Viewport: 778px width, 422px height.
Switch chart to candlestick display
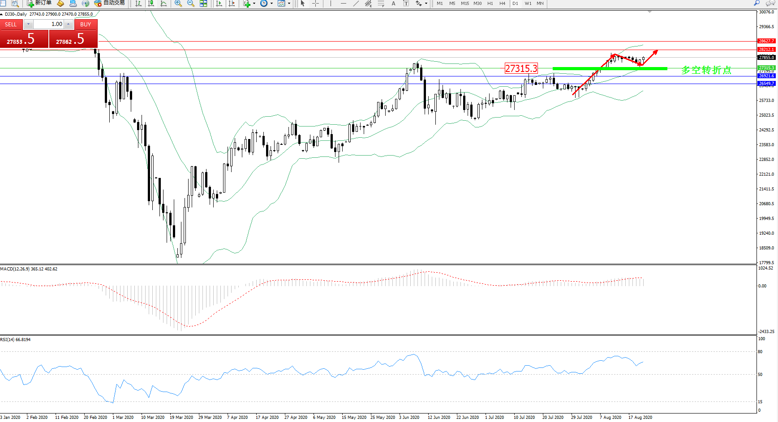pyautogui.click(x=151, y=4)
